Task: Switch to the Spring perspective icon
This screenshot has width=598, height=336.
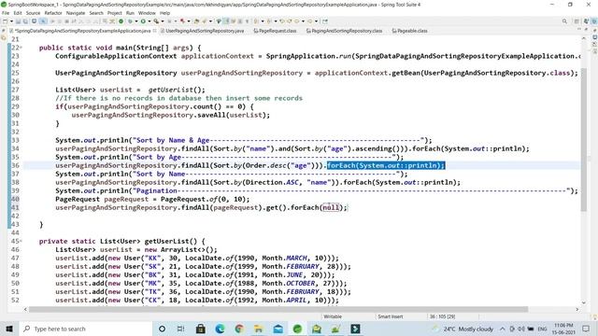Action: tap(594, 21)
